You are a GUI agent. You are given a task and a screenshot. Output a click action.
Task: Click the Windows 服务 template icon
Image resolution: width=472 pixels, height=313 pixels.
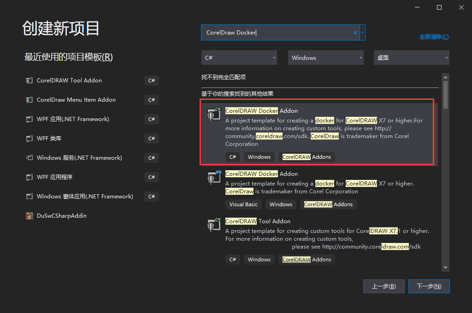click(29, 158)
